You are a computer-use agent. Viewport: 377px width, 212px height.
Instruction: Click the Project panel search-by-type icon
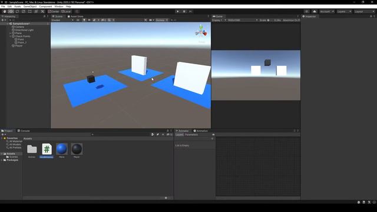[153, 134]
